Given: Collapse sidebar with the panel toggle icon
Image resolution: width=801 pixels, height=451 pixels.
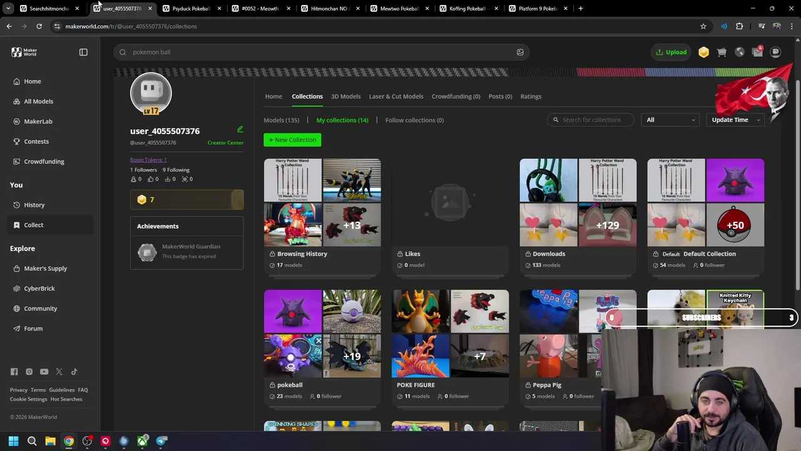Looking at the screenshot, I should pos(83,52).
